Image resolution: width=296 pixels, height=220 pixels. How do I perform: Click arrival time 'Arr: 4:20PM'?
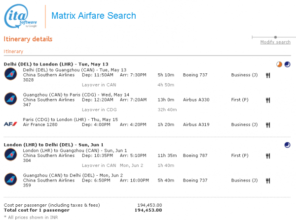coord(133,125)
